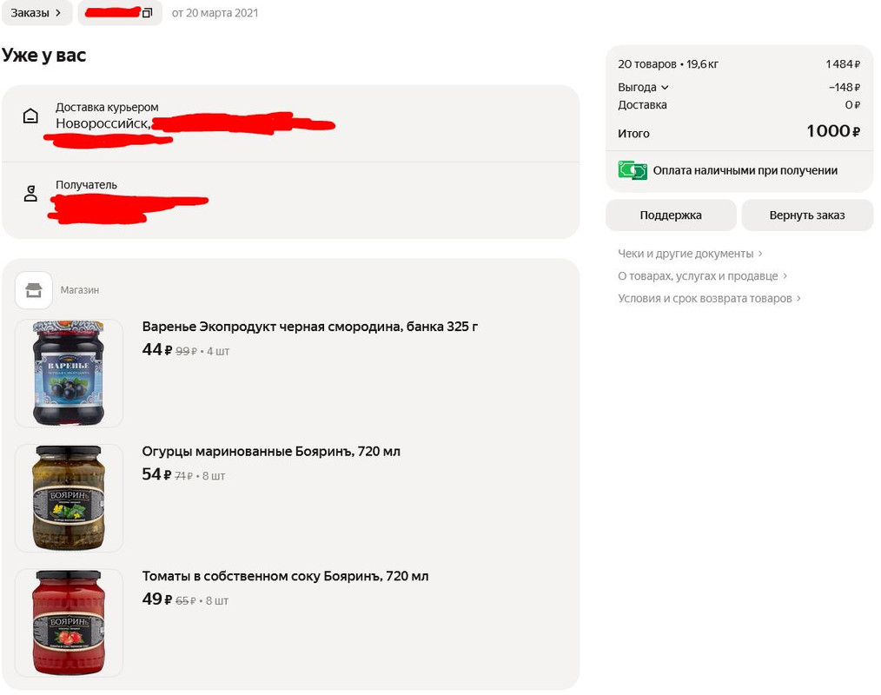This screenshot has height=695, width=881.
Task: Go back to Заказы breadcrumb
Action: point(36,13)
